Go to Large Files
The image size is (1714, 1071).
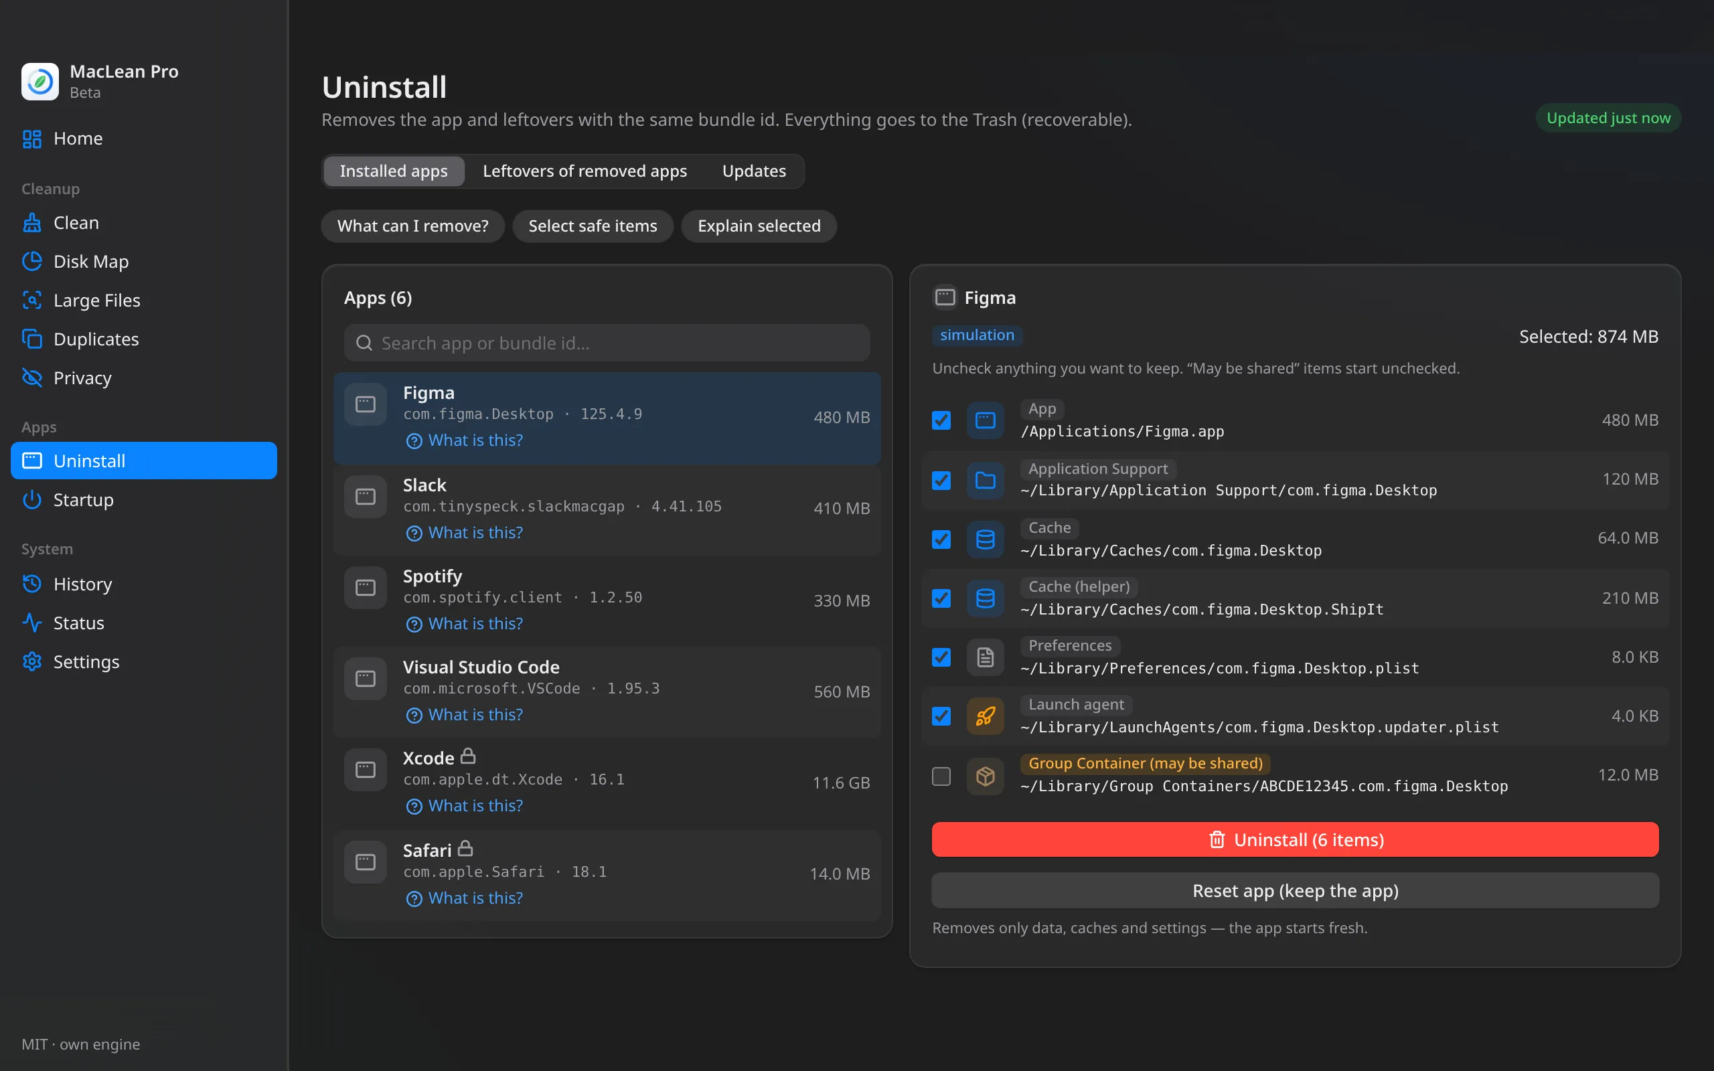[x=144, y=301]
